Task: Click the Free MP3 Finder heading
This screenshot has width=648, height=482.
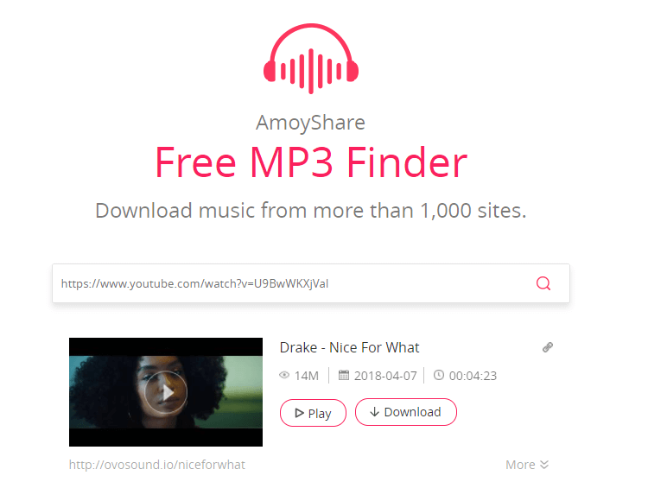Action: point(311,162)
